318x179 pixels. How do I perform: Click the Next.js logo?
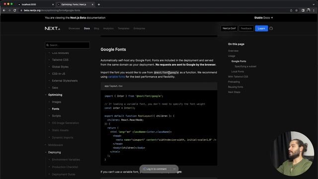click(x=52, y=28)
